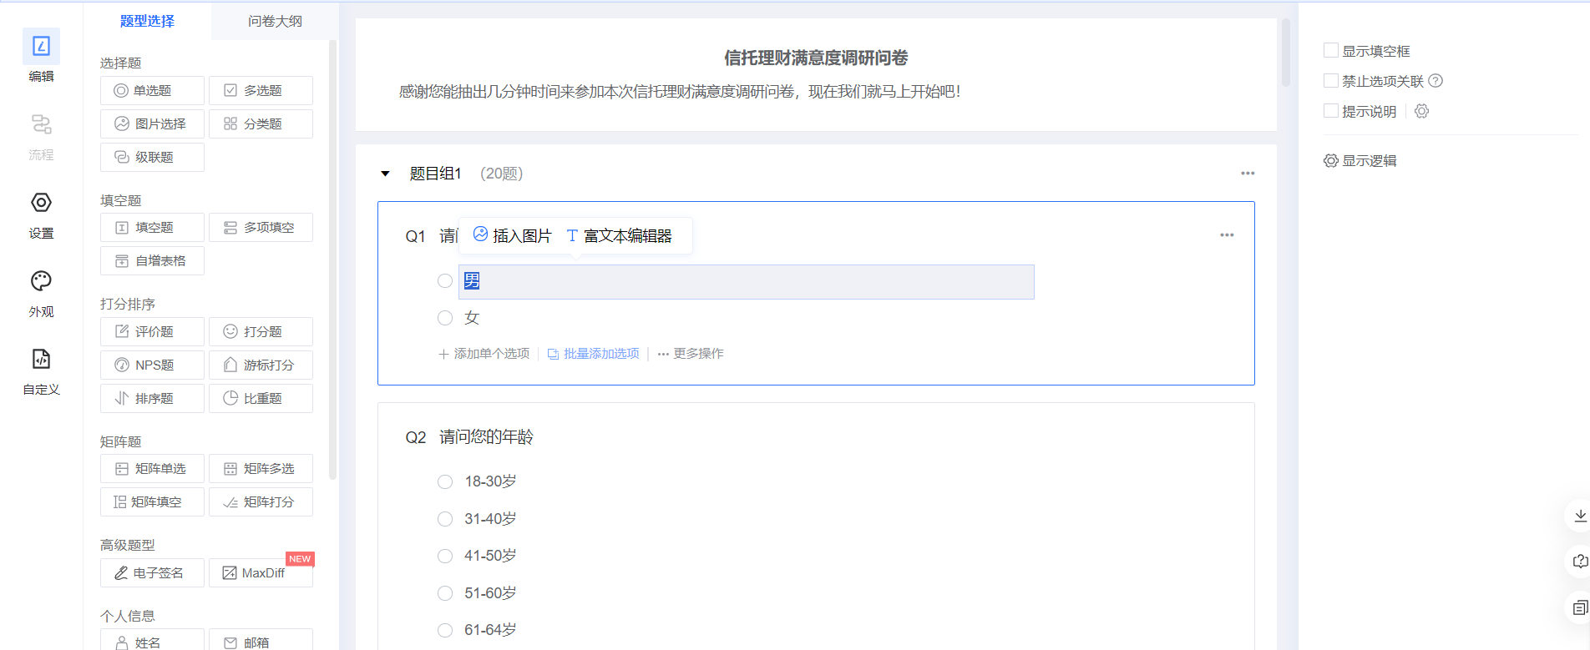Collapse the 题目组1 question group
The height and width of the screenshot is (650, 1590).
click(385, 174)
